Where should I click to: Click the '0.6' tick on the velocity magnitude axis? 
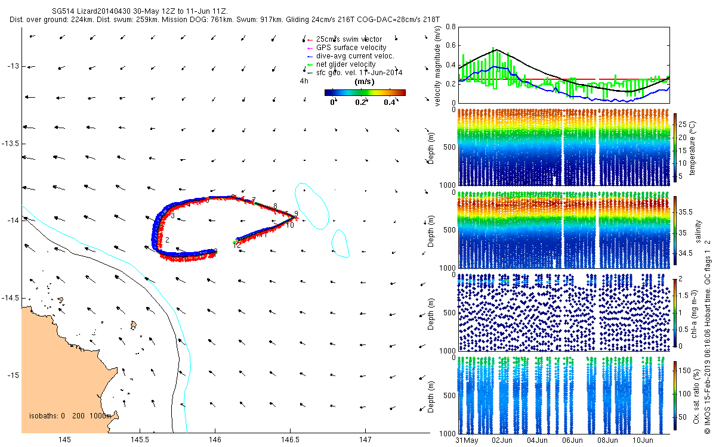(x=451, y=46)
